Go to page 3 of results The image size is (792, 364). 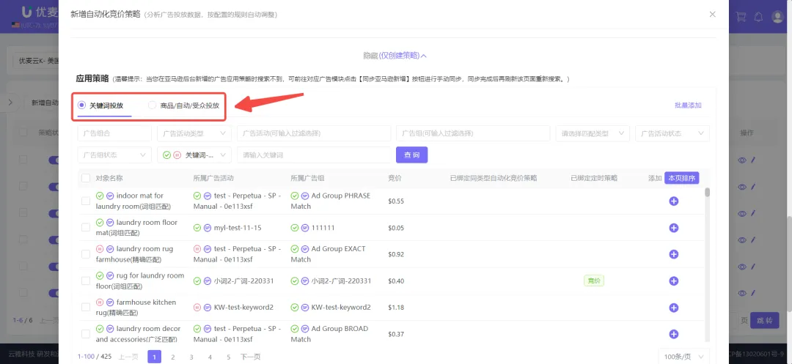(x=191, y=357)
